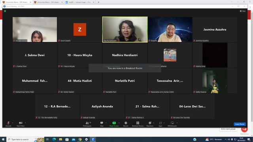Select the 21 - Salma Rah... participant tile
The image size is (253, 142).
coord(147,106)
